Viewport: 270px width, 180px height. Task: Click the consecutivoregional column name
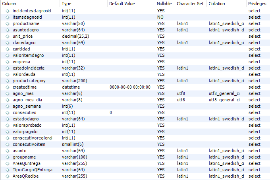(33, 138)
